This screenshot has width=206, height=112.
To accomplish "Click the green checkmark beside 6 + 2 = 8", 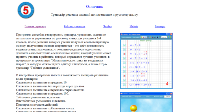I will coord(124,45).
